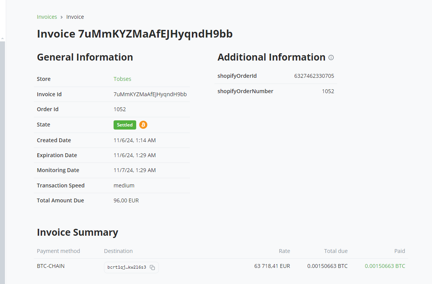Click the orange Bitcoin icon beside the Settled badge
The height and width of the screenshot is (284, 432).
click(143, 125)
